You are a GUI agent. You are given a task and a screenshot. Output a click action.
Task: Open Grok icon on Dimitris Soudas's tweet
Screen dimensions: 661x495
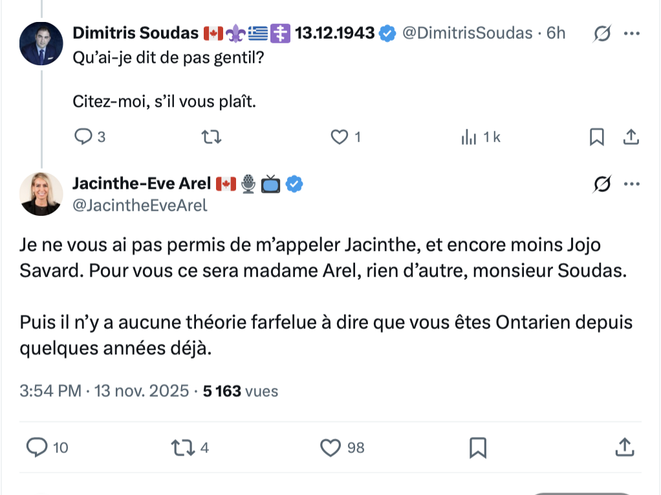coord(601,34)
